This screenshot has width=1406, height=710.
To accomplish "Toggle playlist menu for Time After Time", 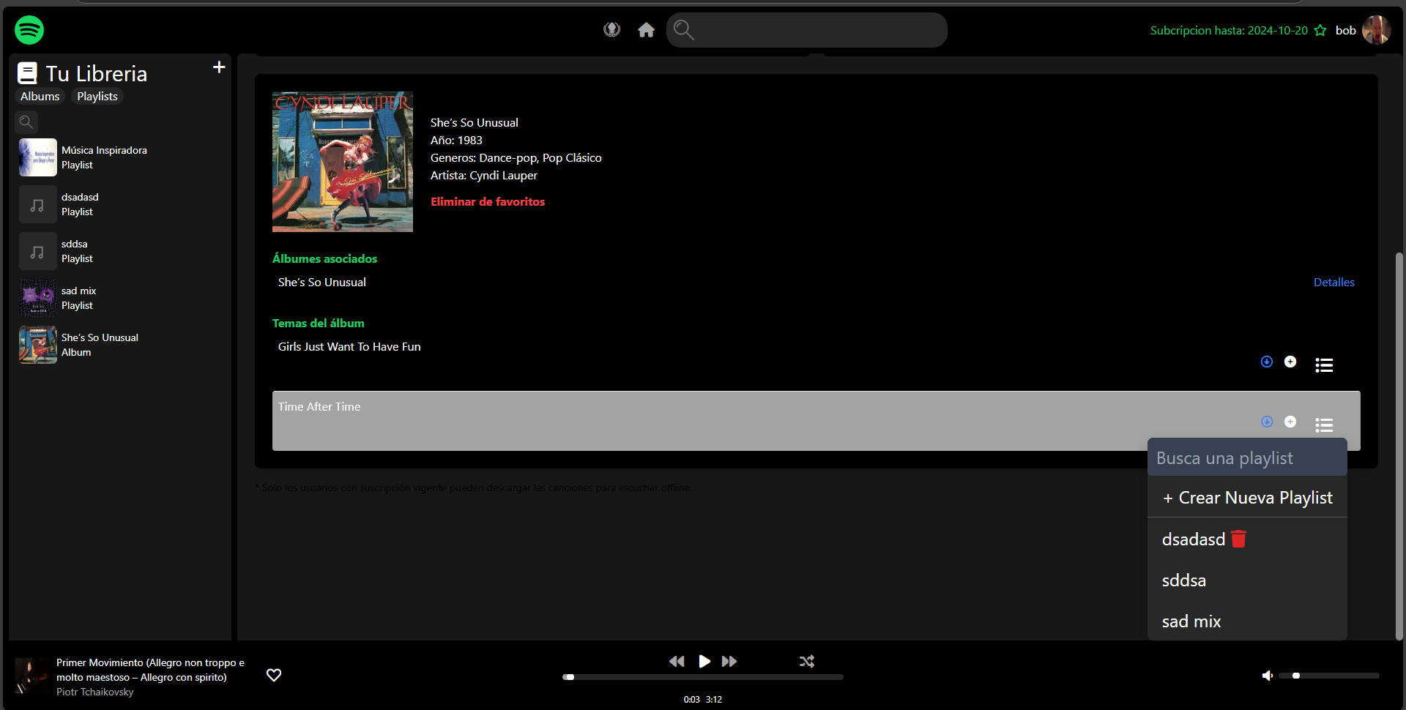I will click(1324, 425).
